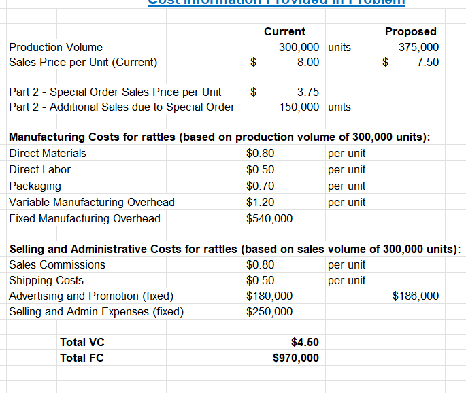The height and width of the screenshot is (393, 466).
Task: Click the 'Packaging' label cell
Action: pyautogui.click(x=35, y=186)
